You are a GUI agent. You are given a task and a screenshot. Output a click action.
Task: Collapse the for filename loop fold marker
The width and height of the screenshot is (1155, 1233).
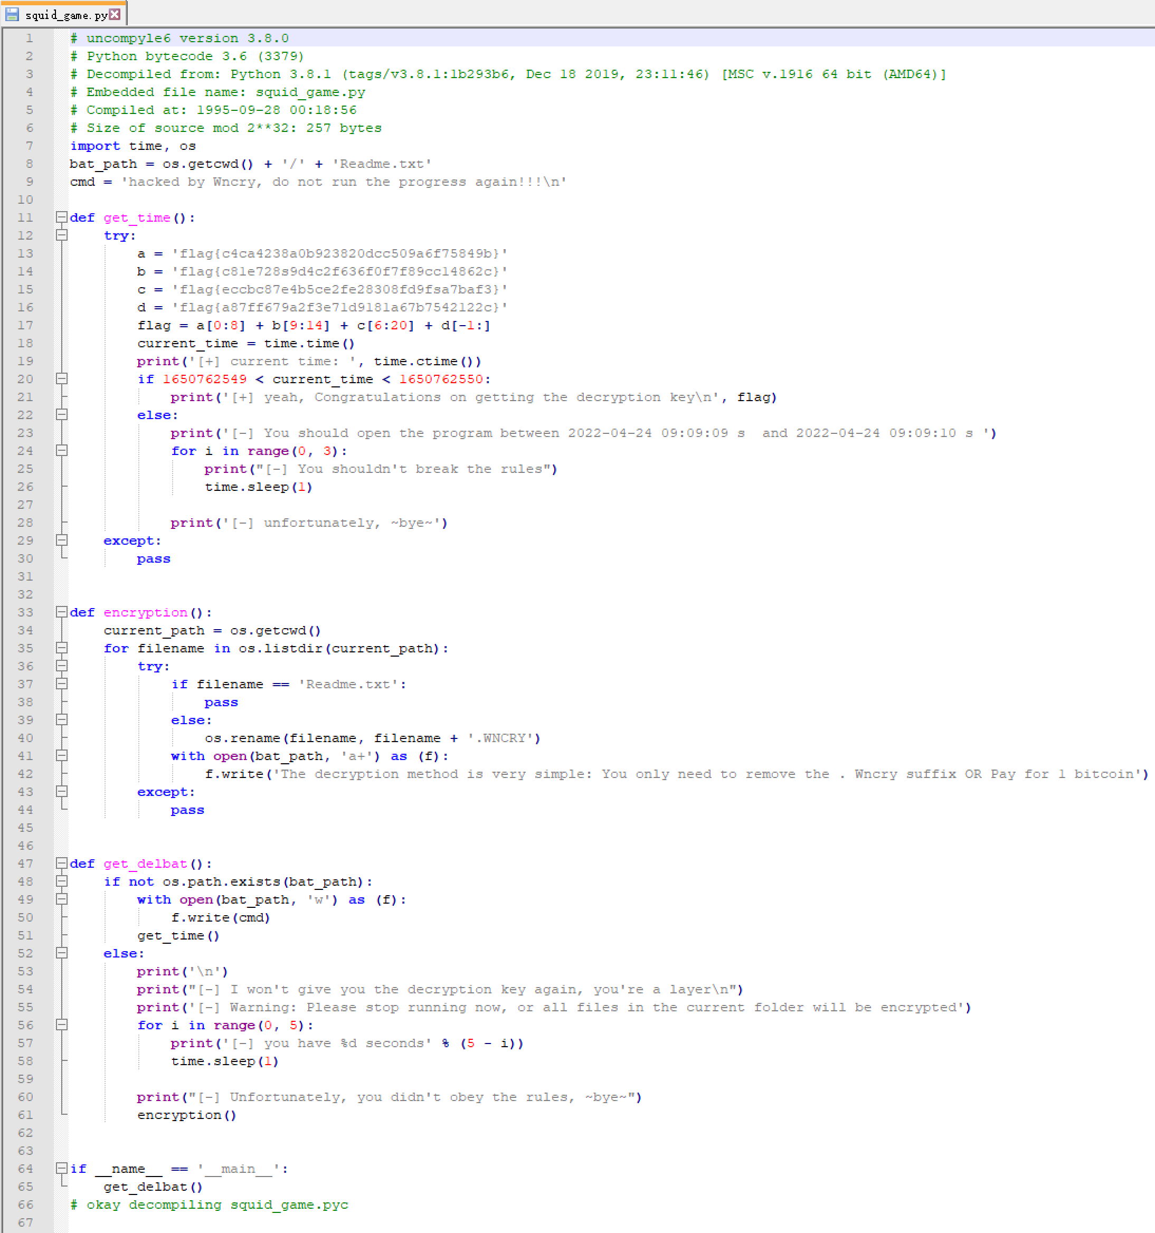tap(61, 648)
